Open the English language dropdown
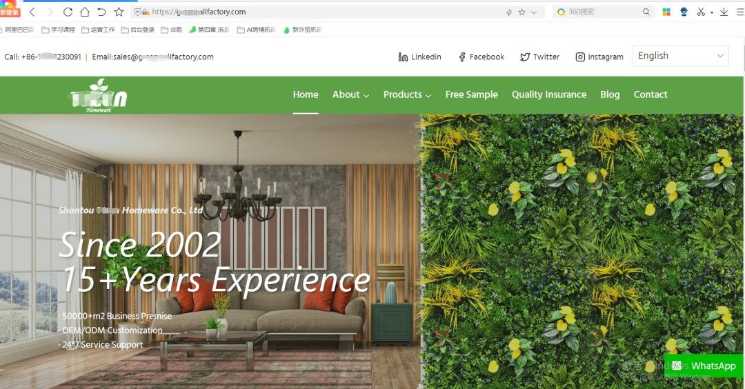745x389 pixels. pos(680,56)
